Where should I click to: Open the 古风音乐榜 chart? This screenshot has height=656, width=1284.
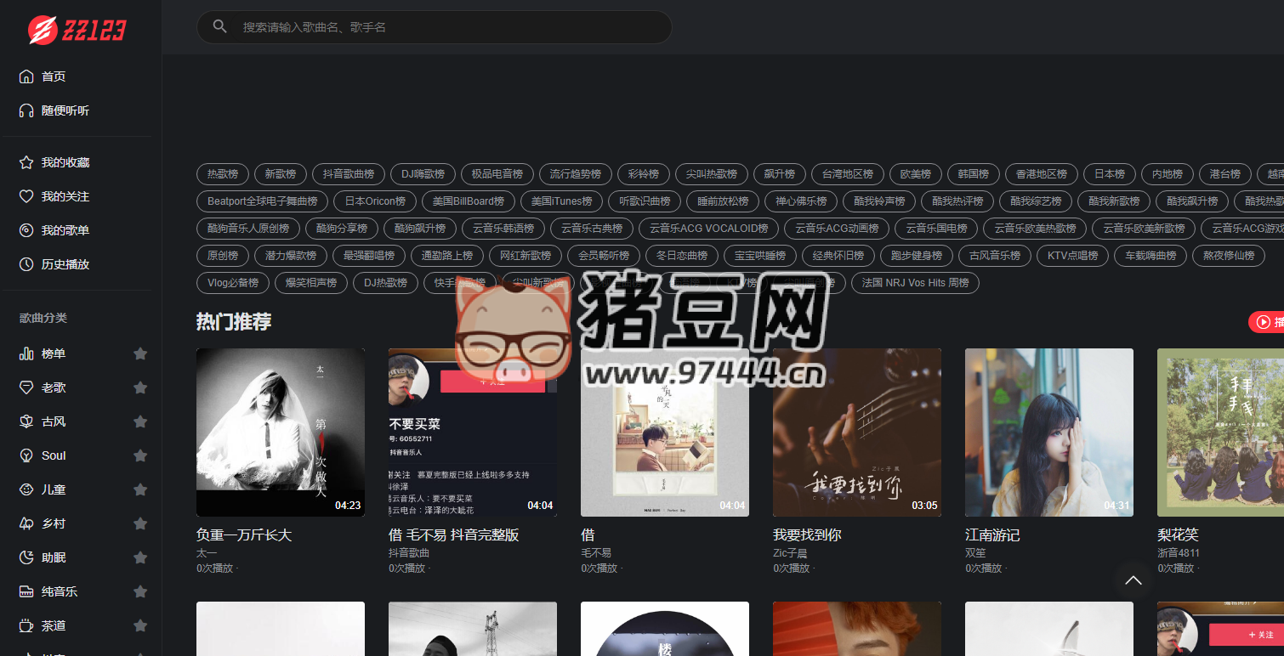pyautogui.click(x=995, y=256)
